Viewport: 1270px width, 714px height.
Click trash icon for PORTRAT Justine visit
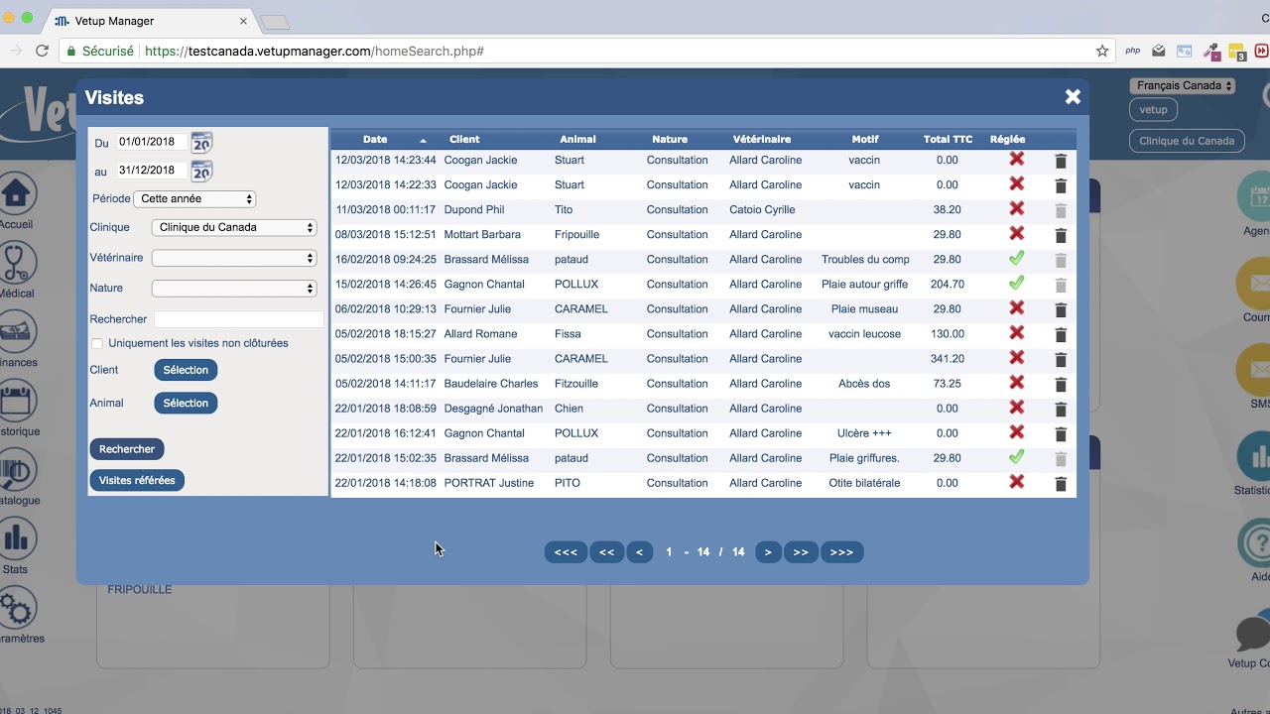click(x=1060, y=484)
